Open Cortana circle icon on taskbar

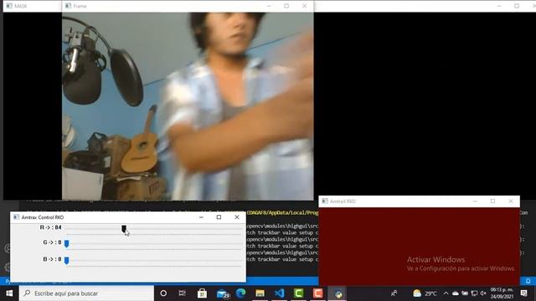click(x=163, y=293)
